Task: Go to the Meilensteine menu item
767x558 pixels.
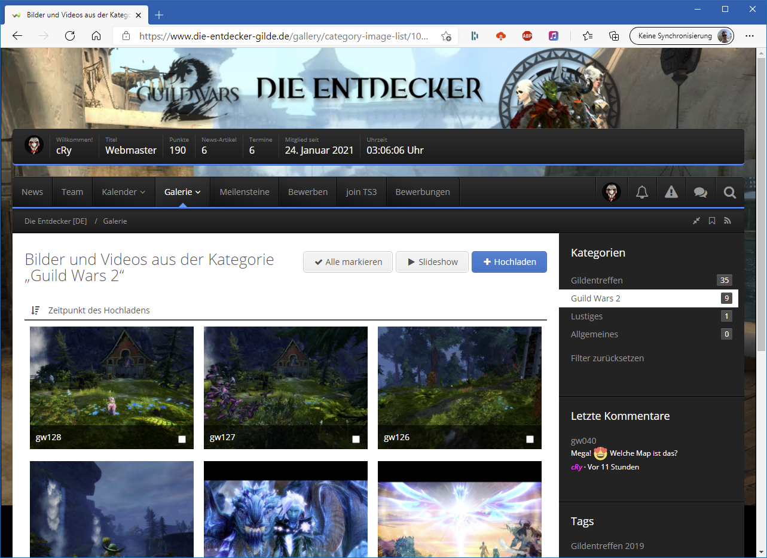Action: pos(245,192)
